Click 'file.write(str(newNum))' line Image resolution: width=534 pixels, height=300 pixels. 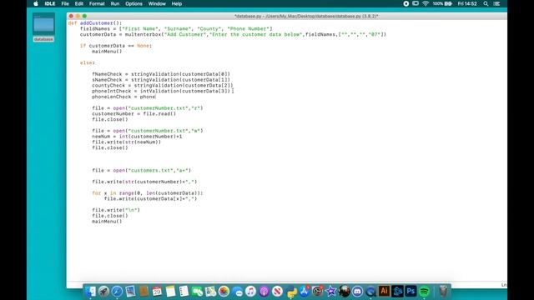pyautogui.click(x=126, y=142)
